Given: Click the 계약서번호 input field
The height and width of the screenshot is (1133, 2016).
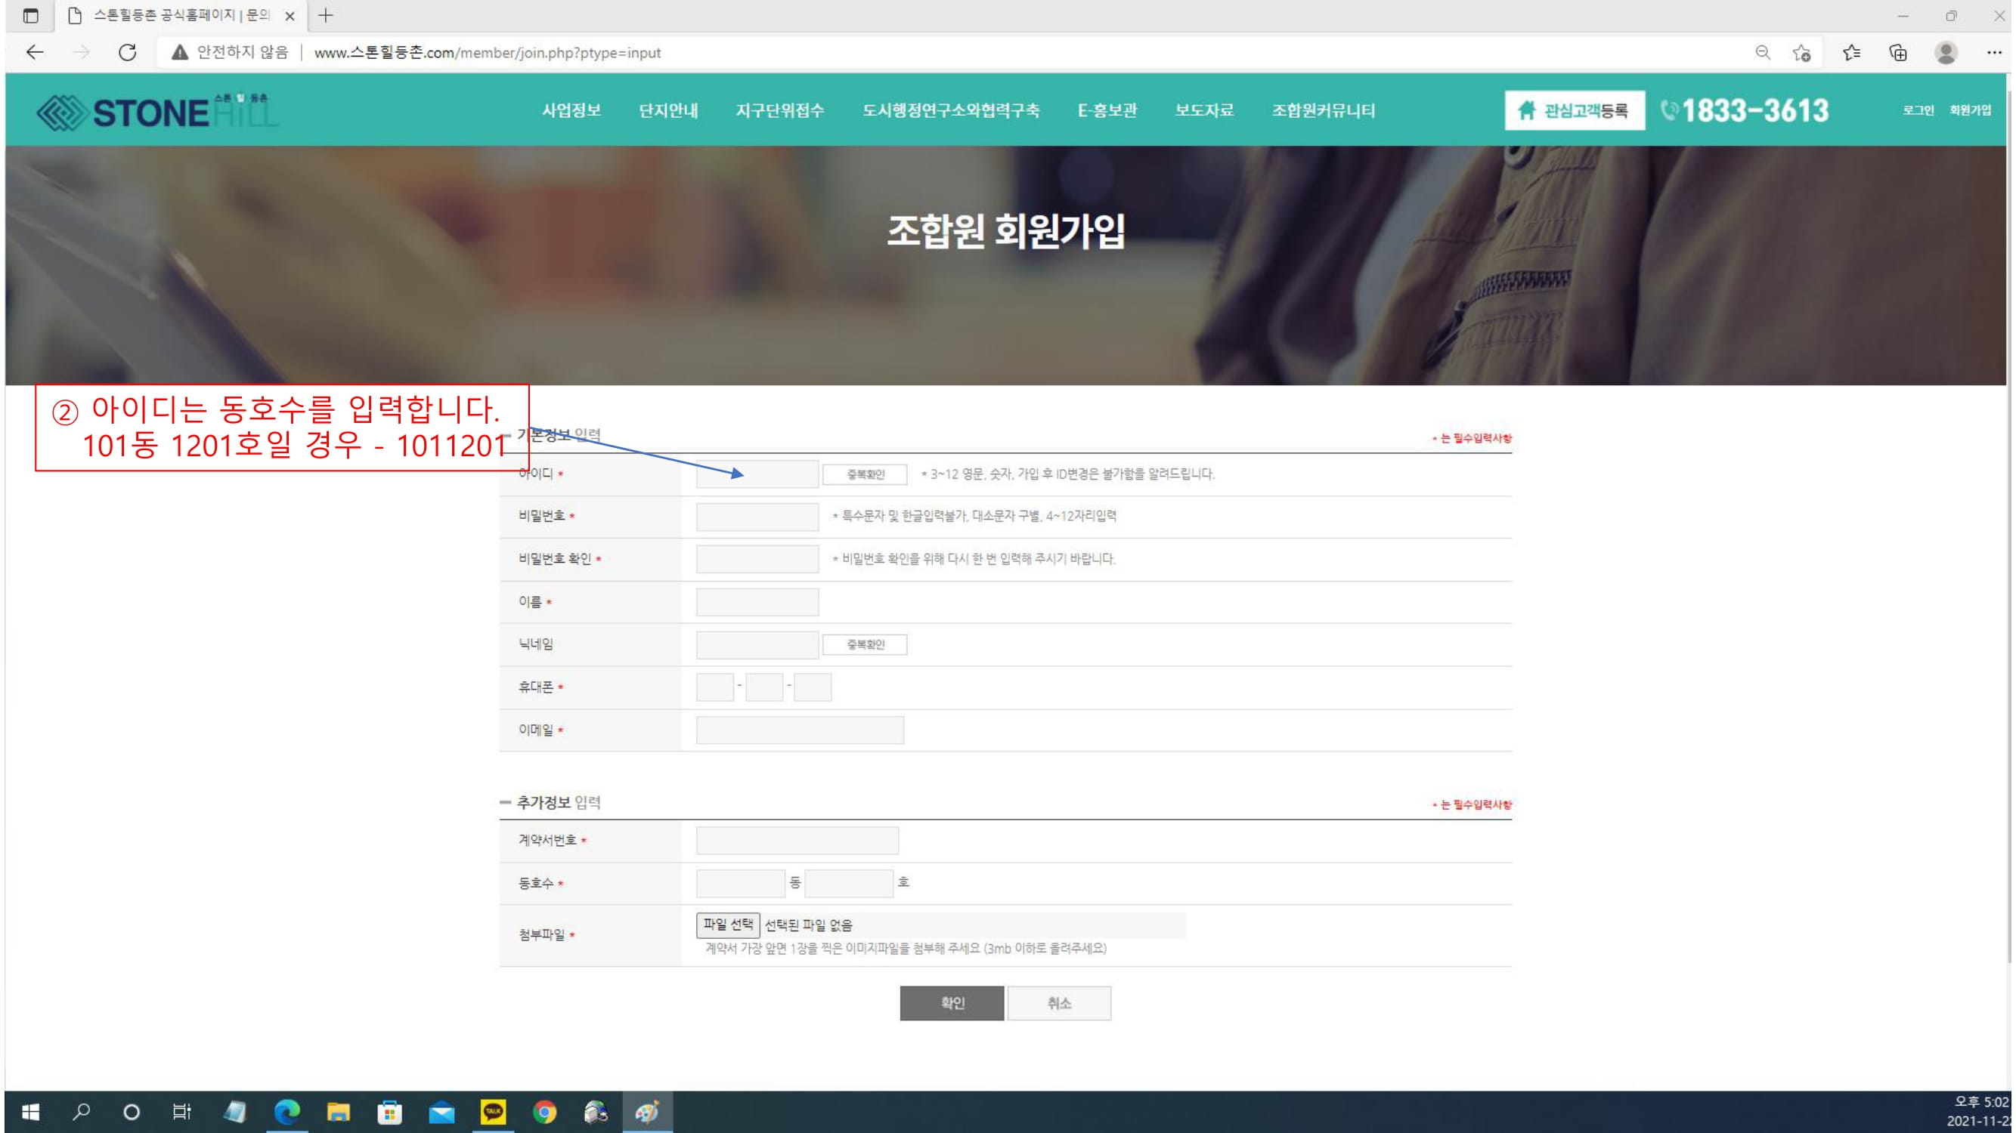Looking at the screenshot, I should click(797, 841).
